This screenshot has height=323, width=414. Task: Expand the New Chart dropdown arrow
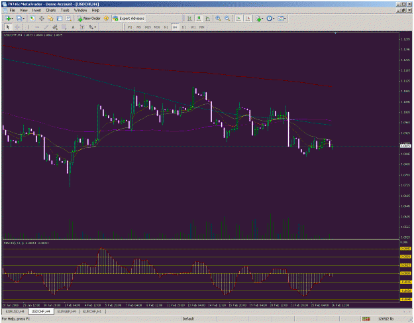[x=13, y=19]
